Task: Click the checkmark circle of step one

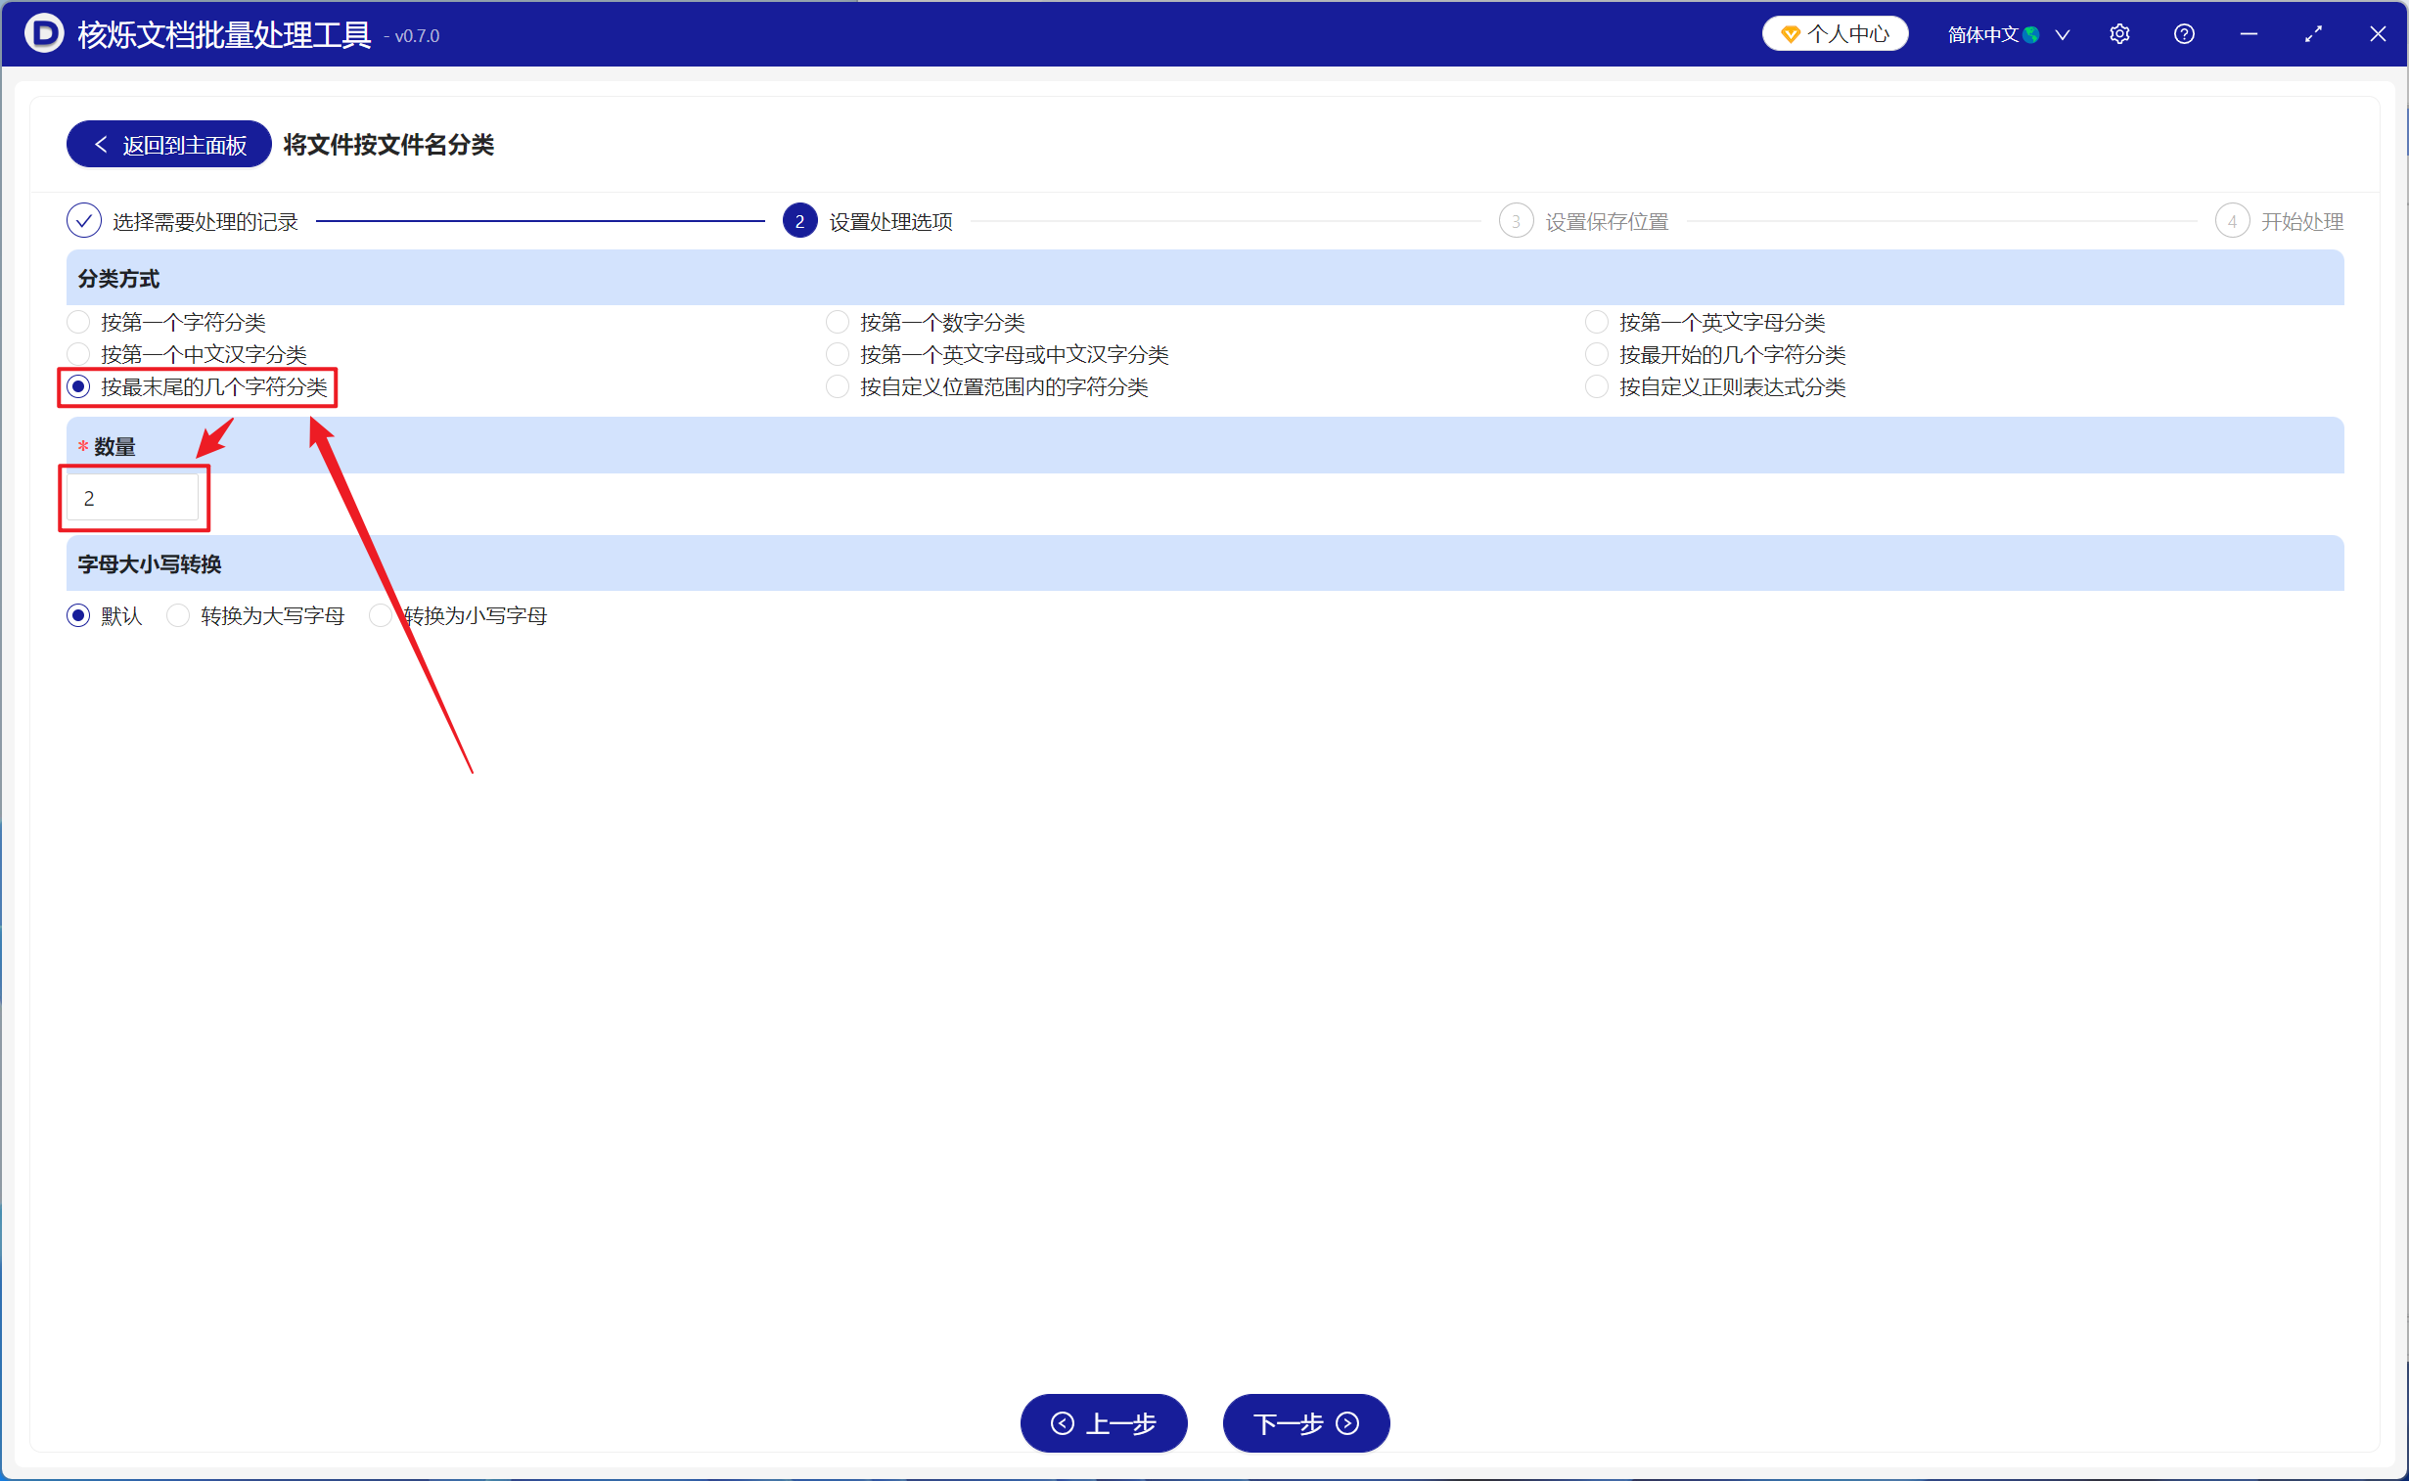Action: (x=84, y=221)
